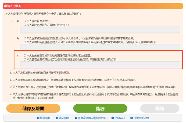Viewport: 186px width, 123px height.
Task: Select 本人從沒有更改姓名 radio option
Action: (x=25, y=21)
